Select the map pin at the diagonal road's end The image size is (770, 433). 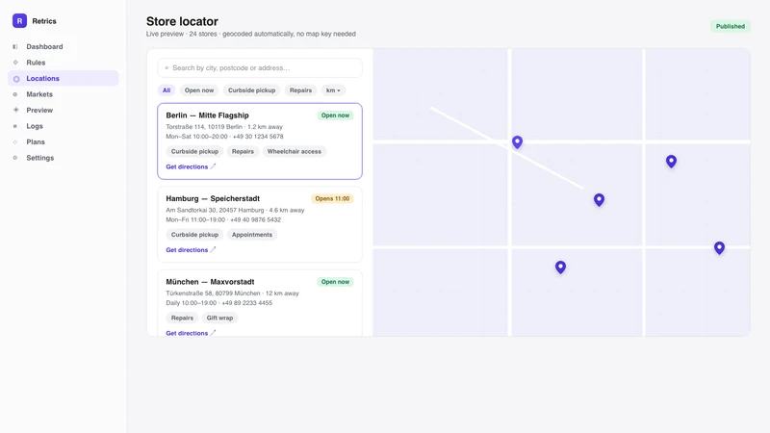599,199
